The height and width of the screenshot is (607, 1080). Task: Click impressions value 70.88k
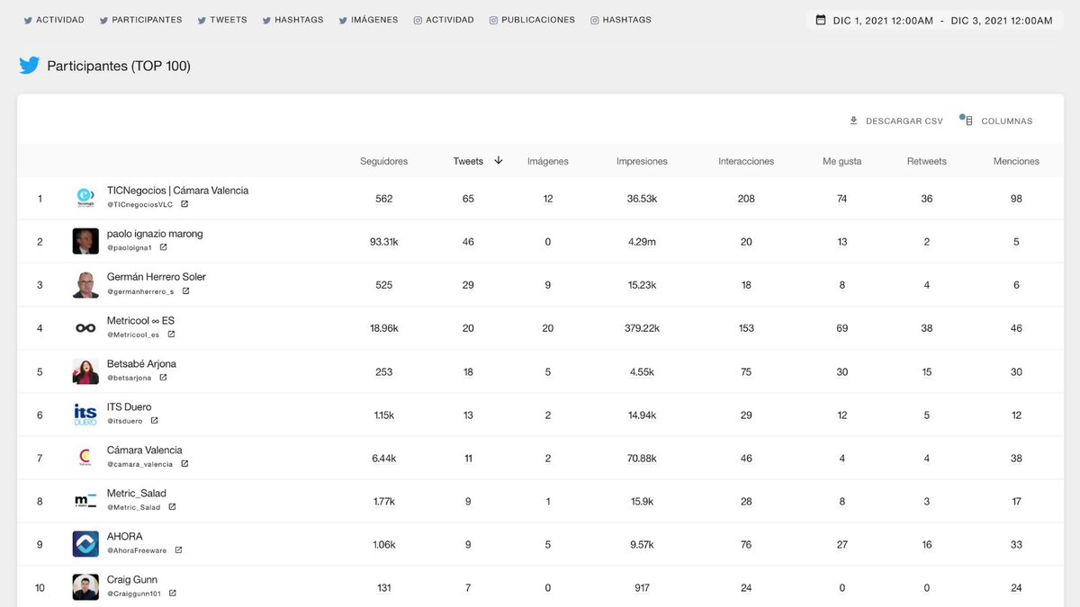642,458
